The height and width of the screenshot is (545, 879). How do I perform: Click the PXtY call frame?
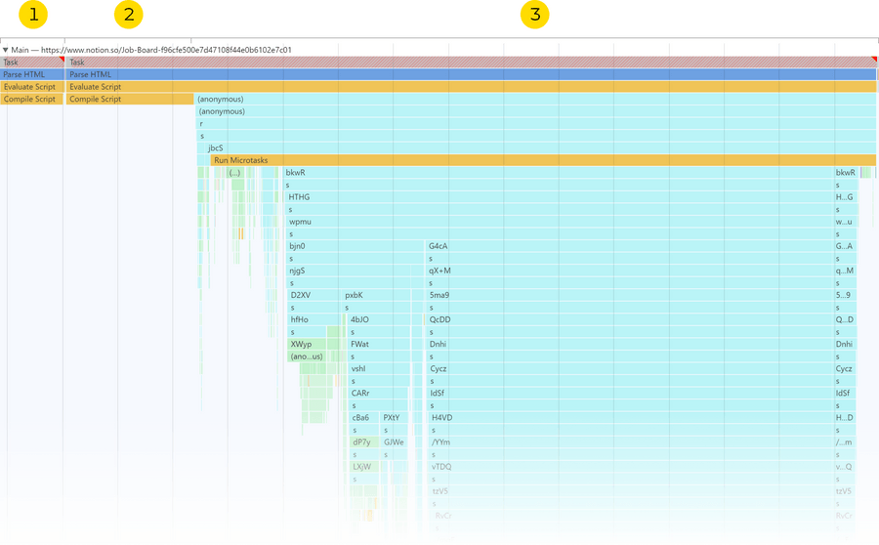click(393, 418)
